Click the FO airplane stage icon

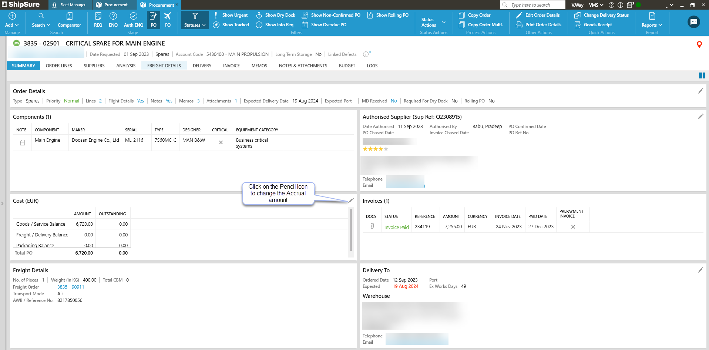[168, 20]
